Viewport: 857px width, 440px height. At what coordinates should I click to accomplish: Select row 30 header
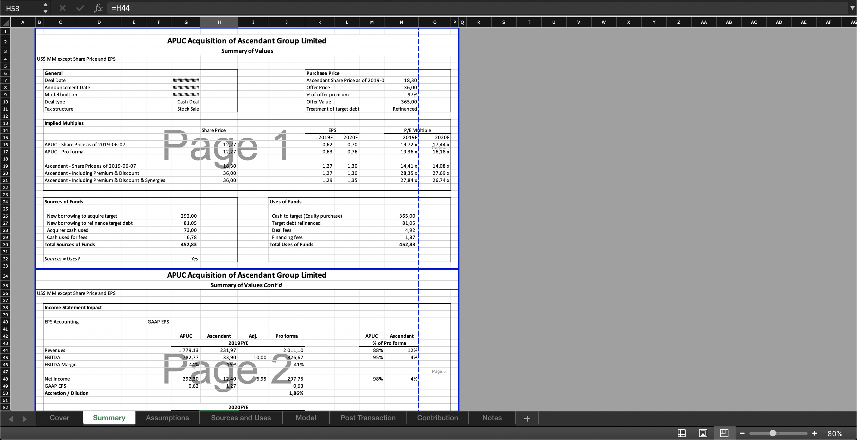(5, 245)
